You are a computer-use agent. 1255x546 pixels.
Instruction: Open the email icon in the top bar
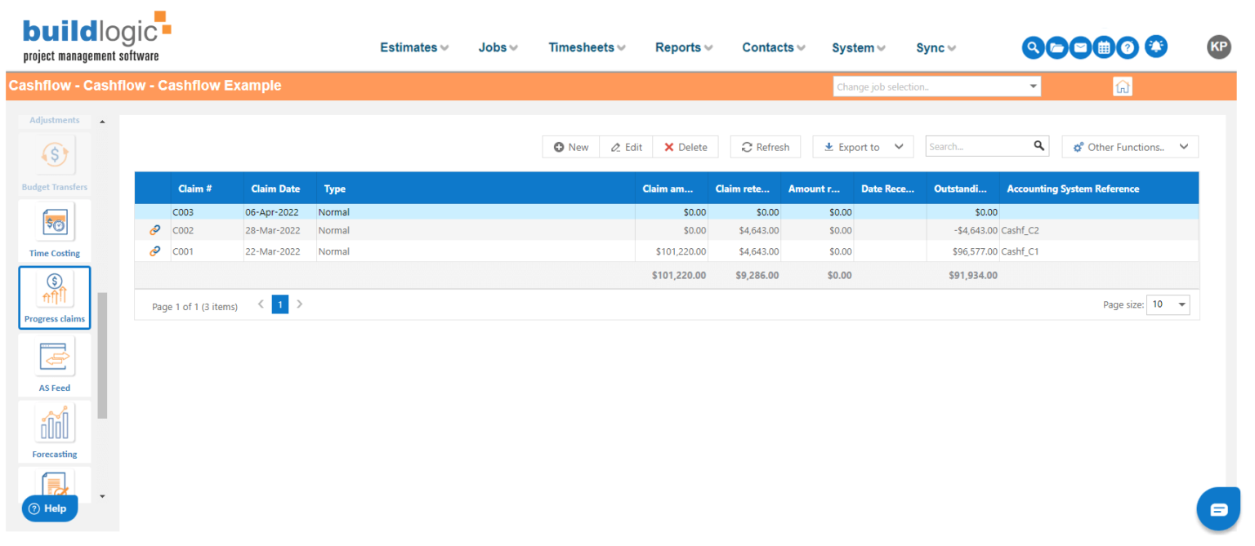click(x=1080, y=47)
